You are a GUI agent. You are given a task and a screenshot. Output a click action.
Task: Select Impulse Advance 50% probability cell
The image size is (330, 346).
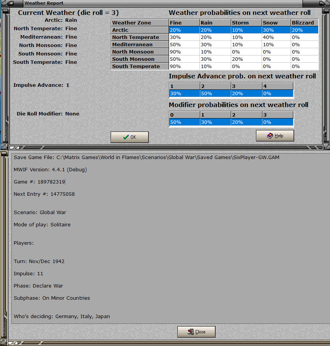[x=216, y=94]
